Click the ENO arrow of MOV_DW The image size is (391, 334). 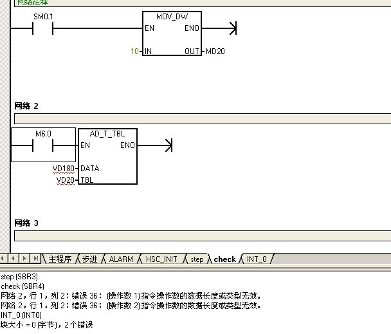(232, 28)
